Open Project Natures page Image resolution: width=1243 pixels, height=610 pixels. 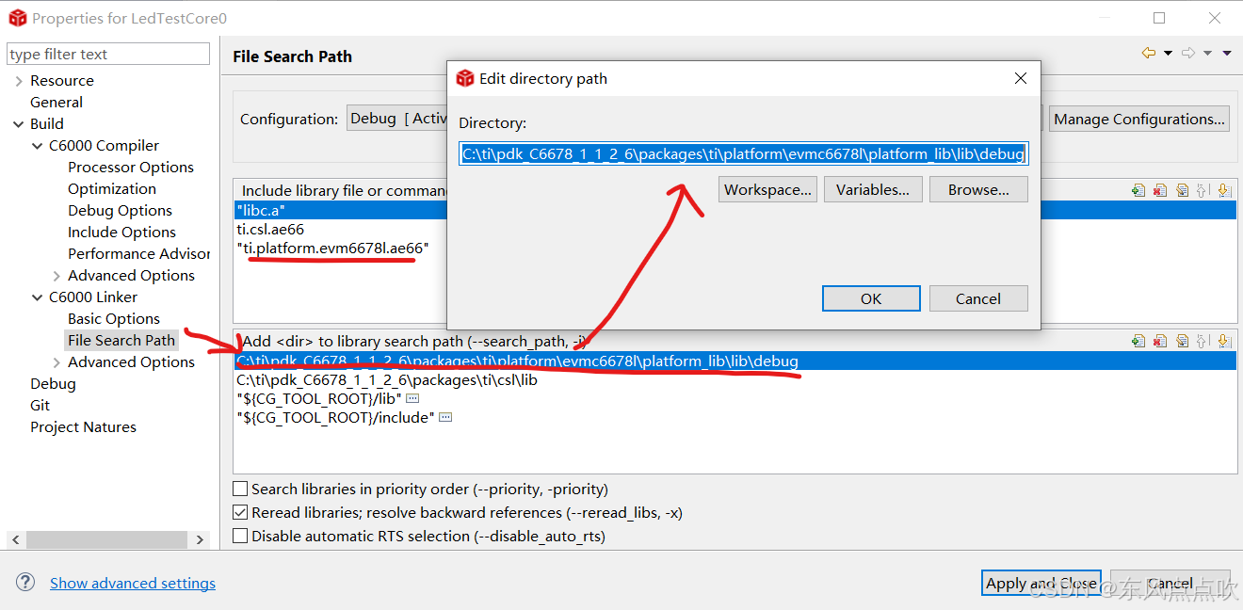point(83,427)
